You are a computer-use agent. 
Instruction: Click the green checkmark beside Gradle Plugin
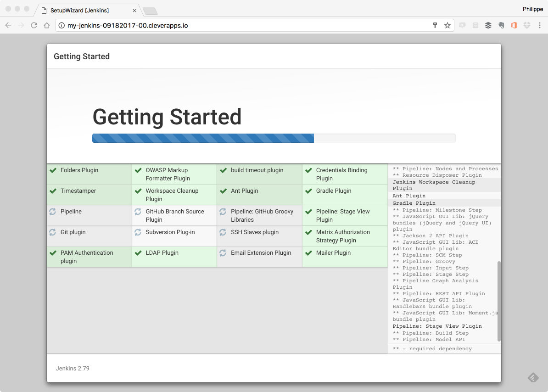pos(308,190)
